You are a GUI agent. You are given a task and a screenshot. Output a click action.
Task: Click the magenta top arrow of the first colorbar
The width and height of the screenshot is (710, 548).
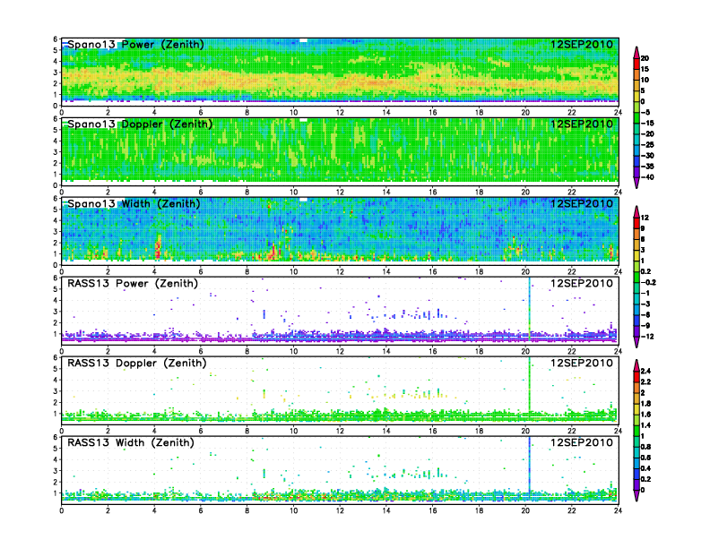(x=636, y=52)
